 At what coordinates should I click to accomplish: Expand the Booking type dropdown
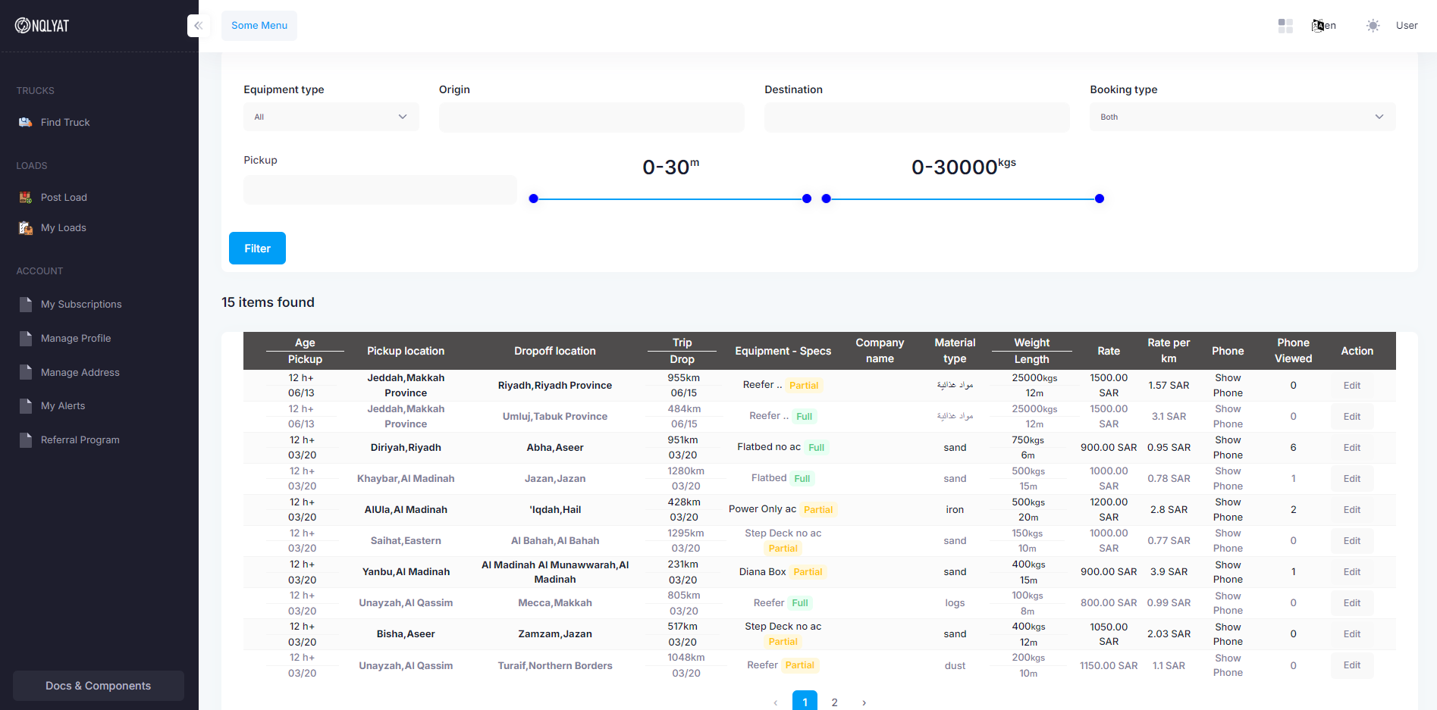[1241, 117]
